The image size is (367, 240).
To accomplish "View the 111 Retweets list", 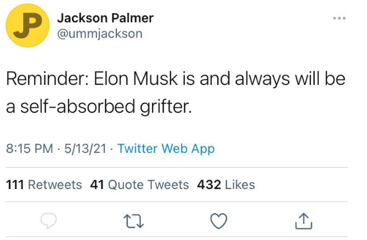I will 44,185.
